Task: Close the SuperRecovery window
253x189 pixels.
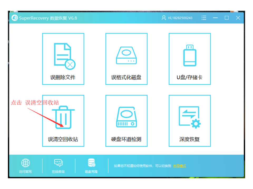Action: [x=238, y=18]
